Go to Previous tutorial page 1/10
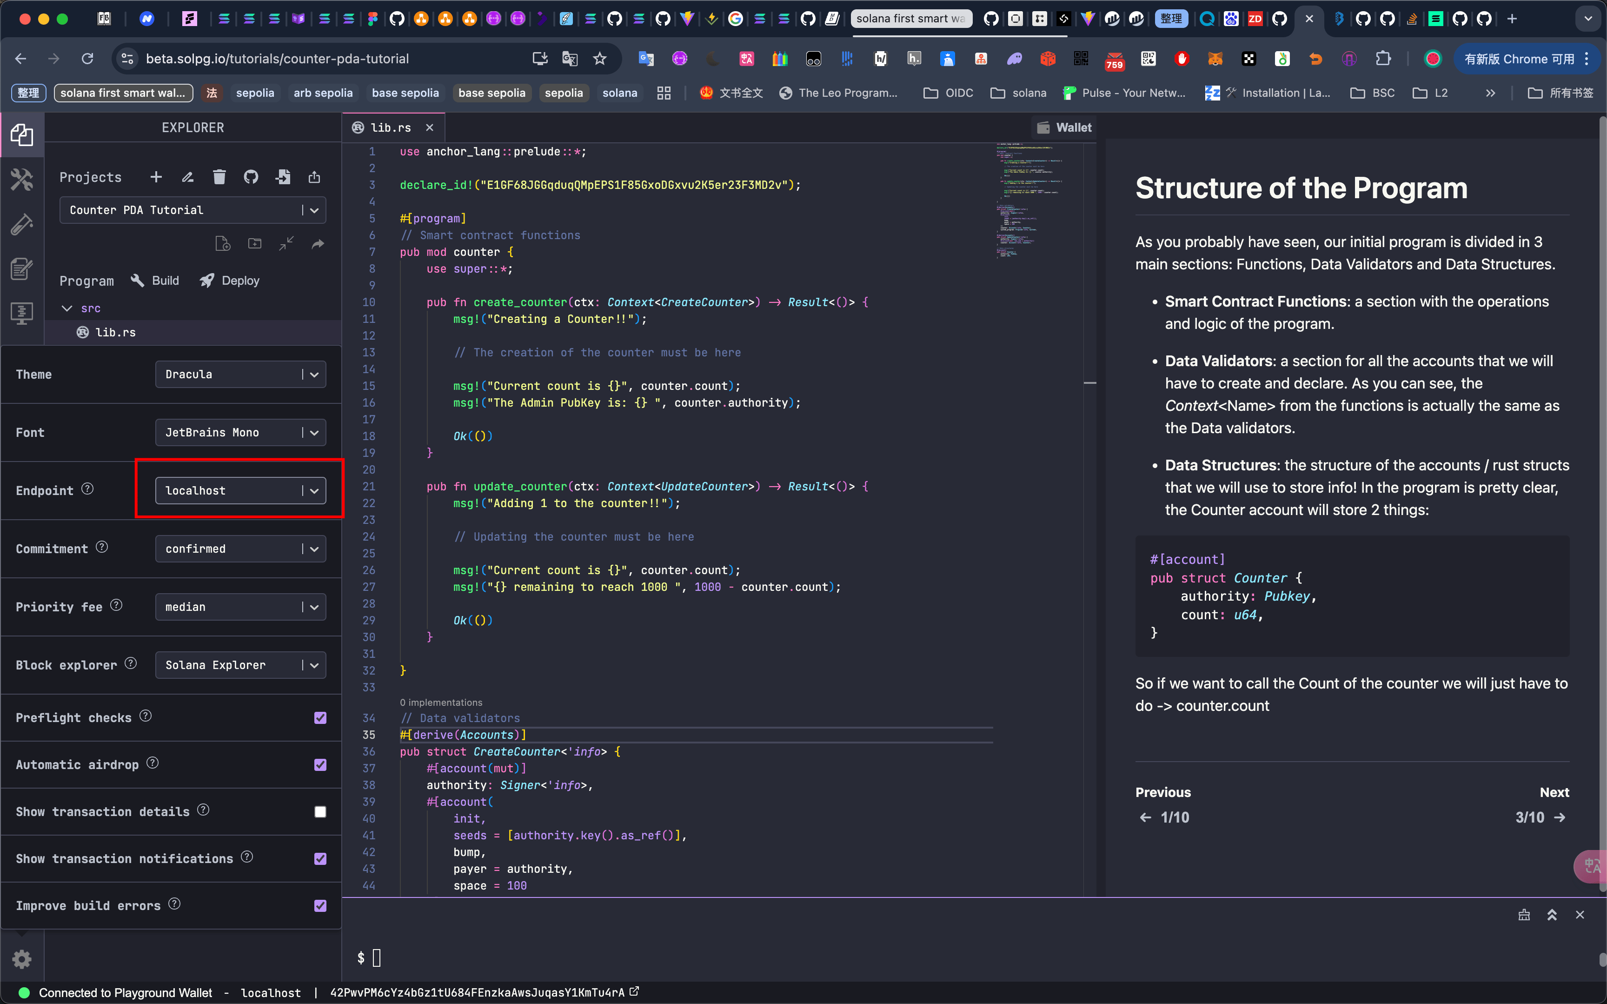This screenshot has width=1607, height=1004. pos(1164,817)
